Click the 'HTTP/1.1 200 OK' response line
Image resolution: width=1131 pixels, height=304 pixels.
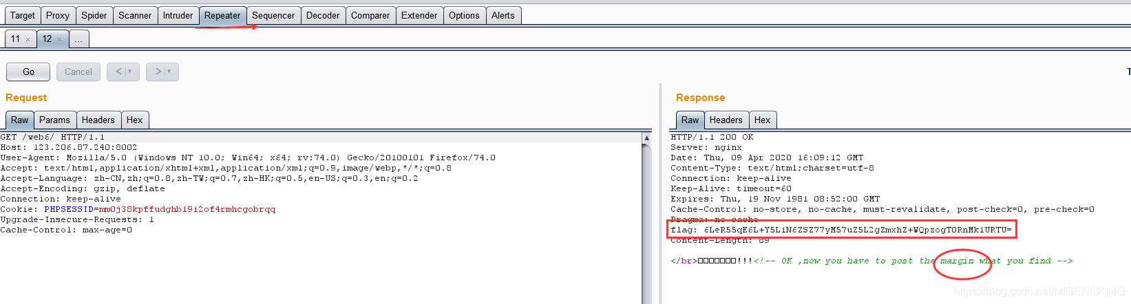click(712, 137)
